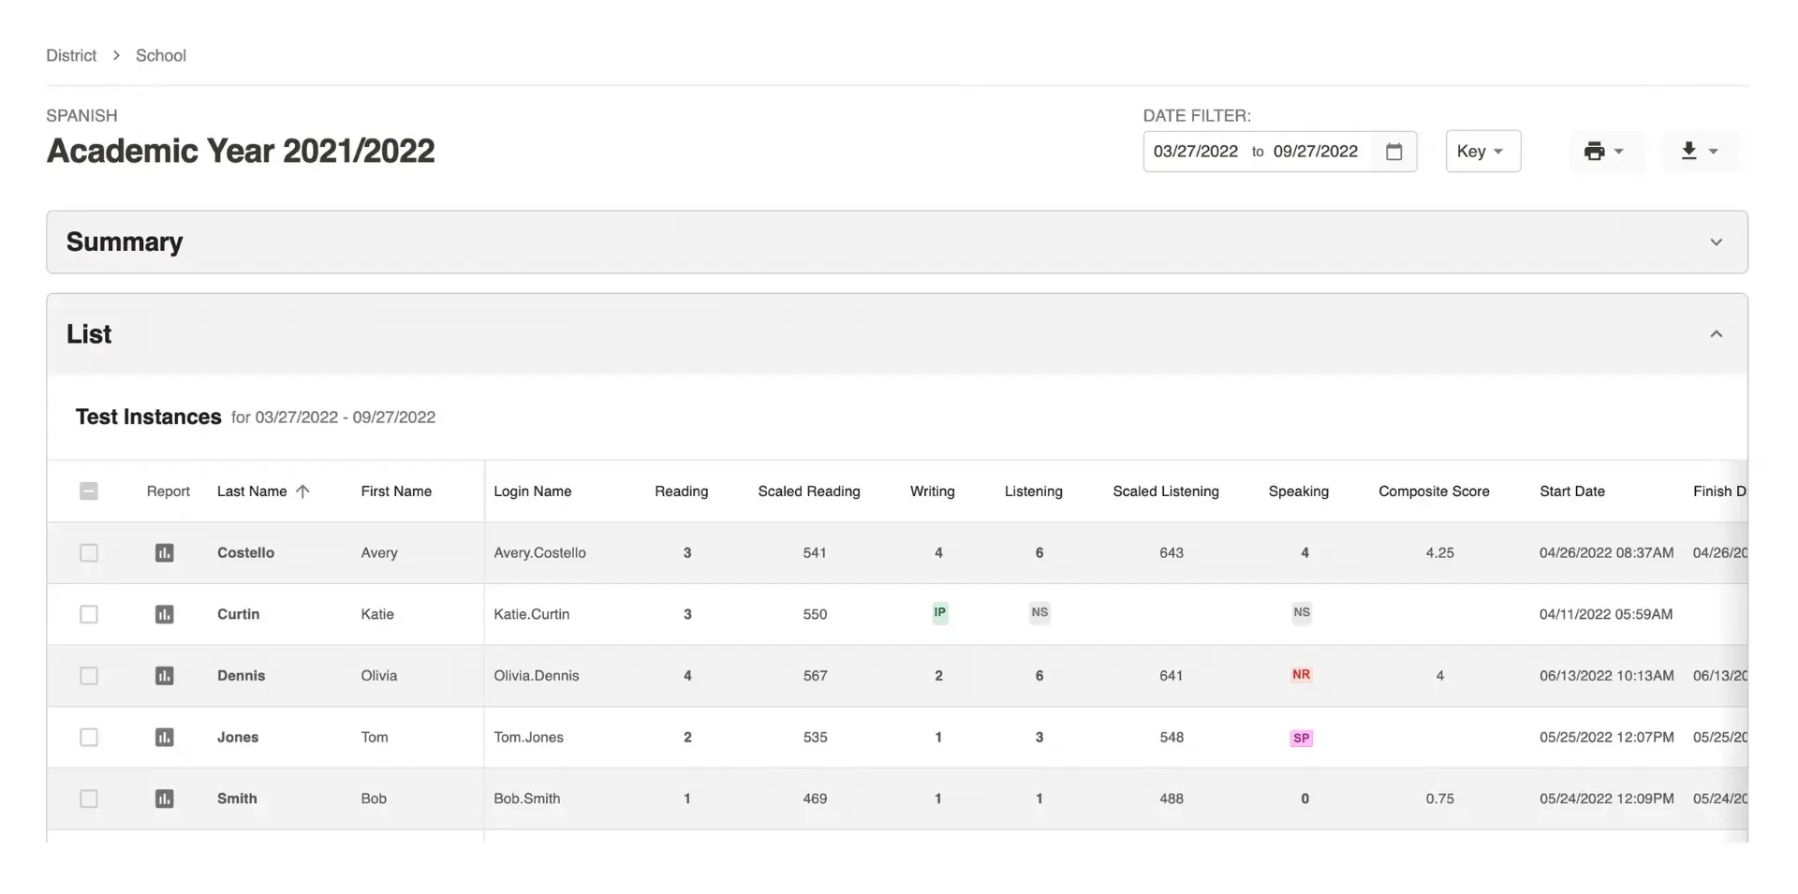Click start date 05/25/2022 12:07PM
Image resolution: width=1798 pixels, height=894 pixels.
pyautogui.click(x=1607, y=738)
